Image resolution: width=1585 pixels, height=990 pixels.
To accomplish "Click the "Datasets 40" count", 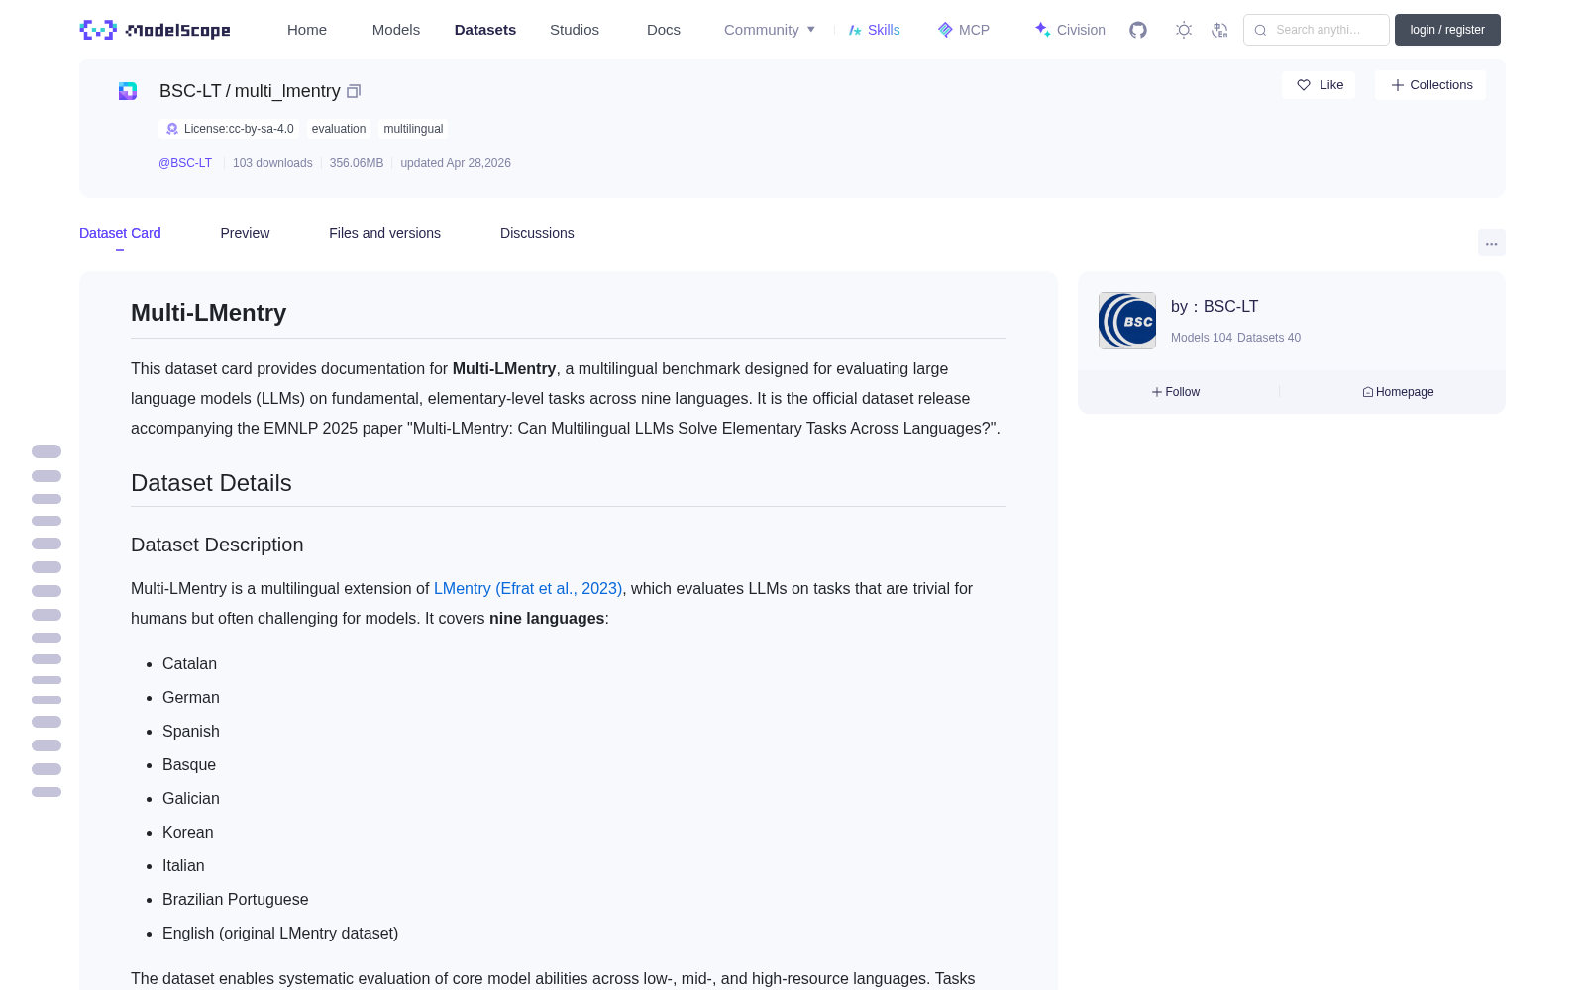I will pos(1269,338).
